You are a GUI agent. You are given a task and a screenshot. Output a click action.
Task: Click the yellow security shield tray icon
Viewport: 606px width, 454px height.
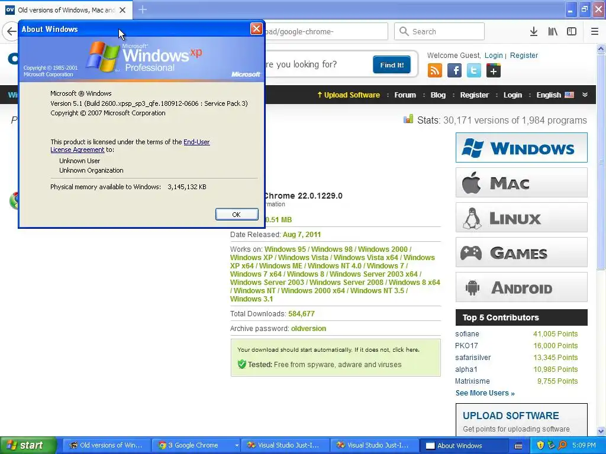point(540,445)
